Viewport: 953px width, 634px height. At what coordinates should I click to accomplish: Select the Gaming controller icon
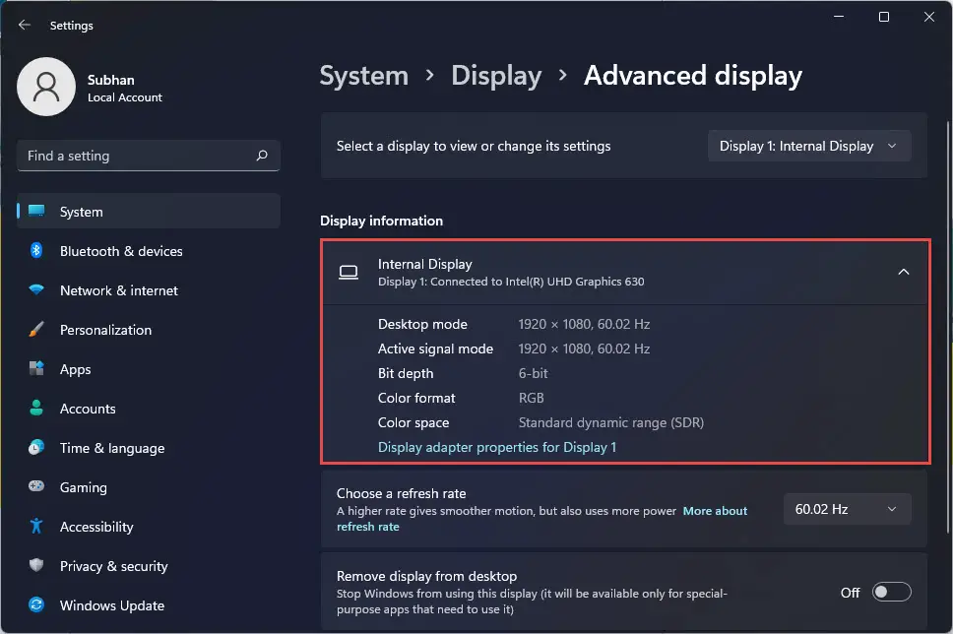37,487
